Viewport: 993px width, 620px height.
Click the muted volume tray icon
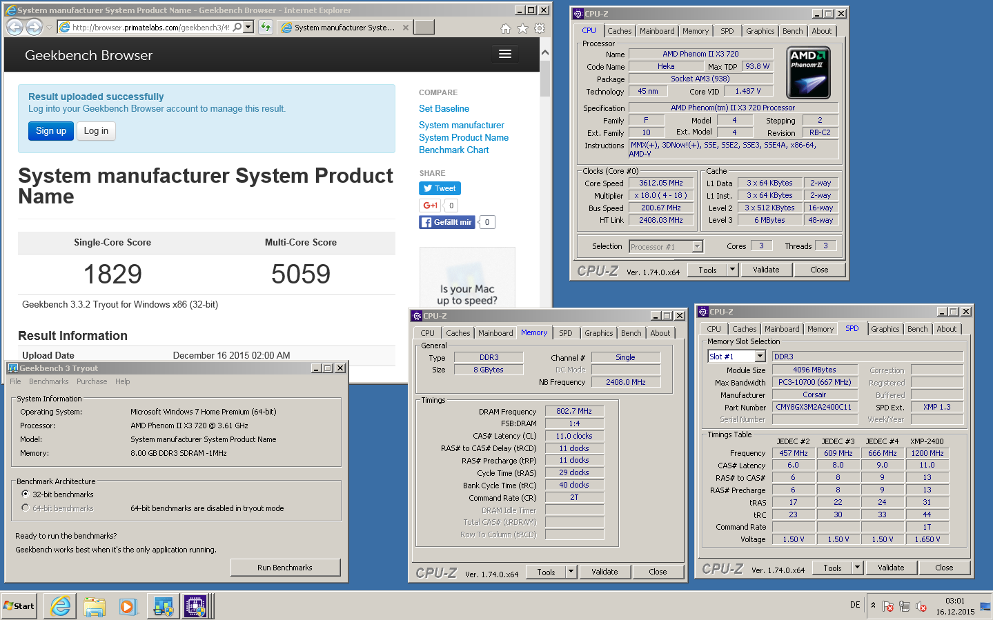(921, 607)
